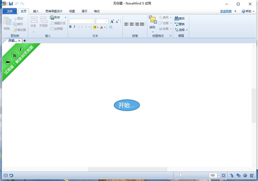The height and width of the screenshot is (181, 258).
Task: Select the 开始... central topic node
Action: (x=127, y=105)
